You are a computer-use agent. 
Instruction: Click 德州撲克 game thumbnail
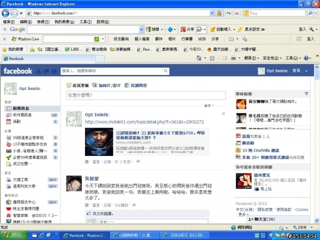(x=243, y=181)
